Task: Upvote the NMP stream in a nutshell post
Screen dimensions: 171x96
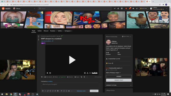Action: 38,36
